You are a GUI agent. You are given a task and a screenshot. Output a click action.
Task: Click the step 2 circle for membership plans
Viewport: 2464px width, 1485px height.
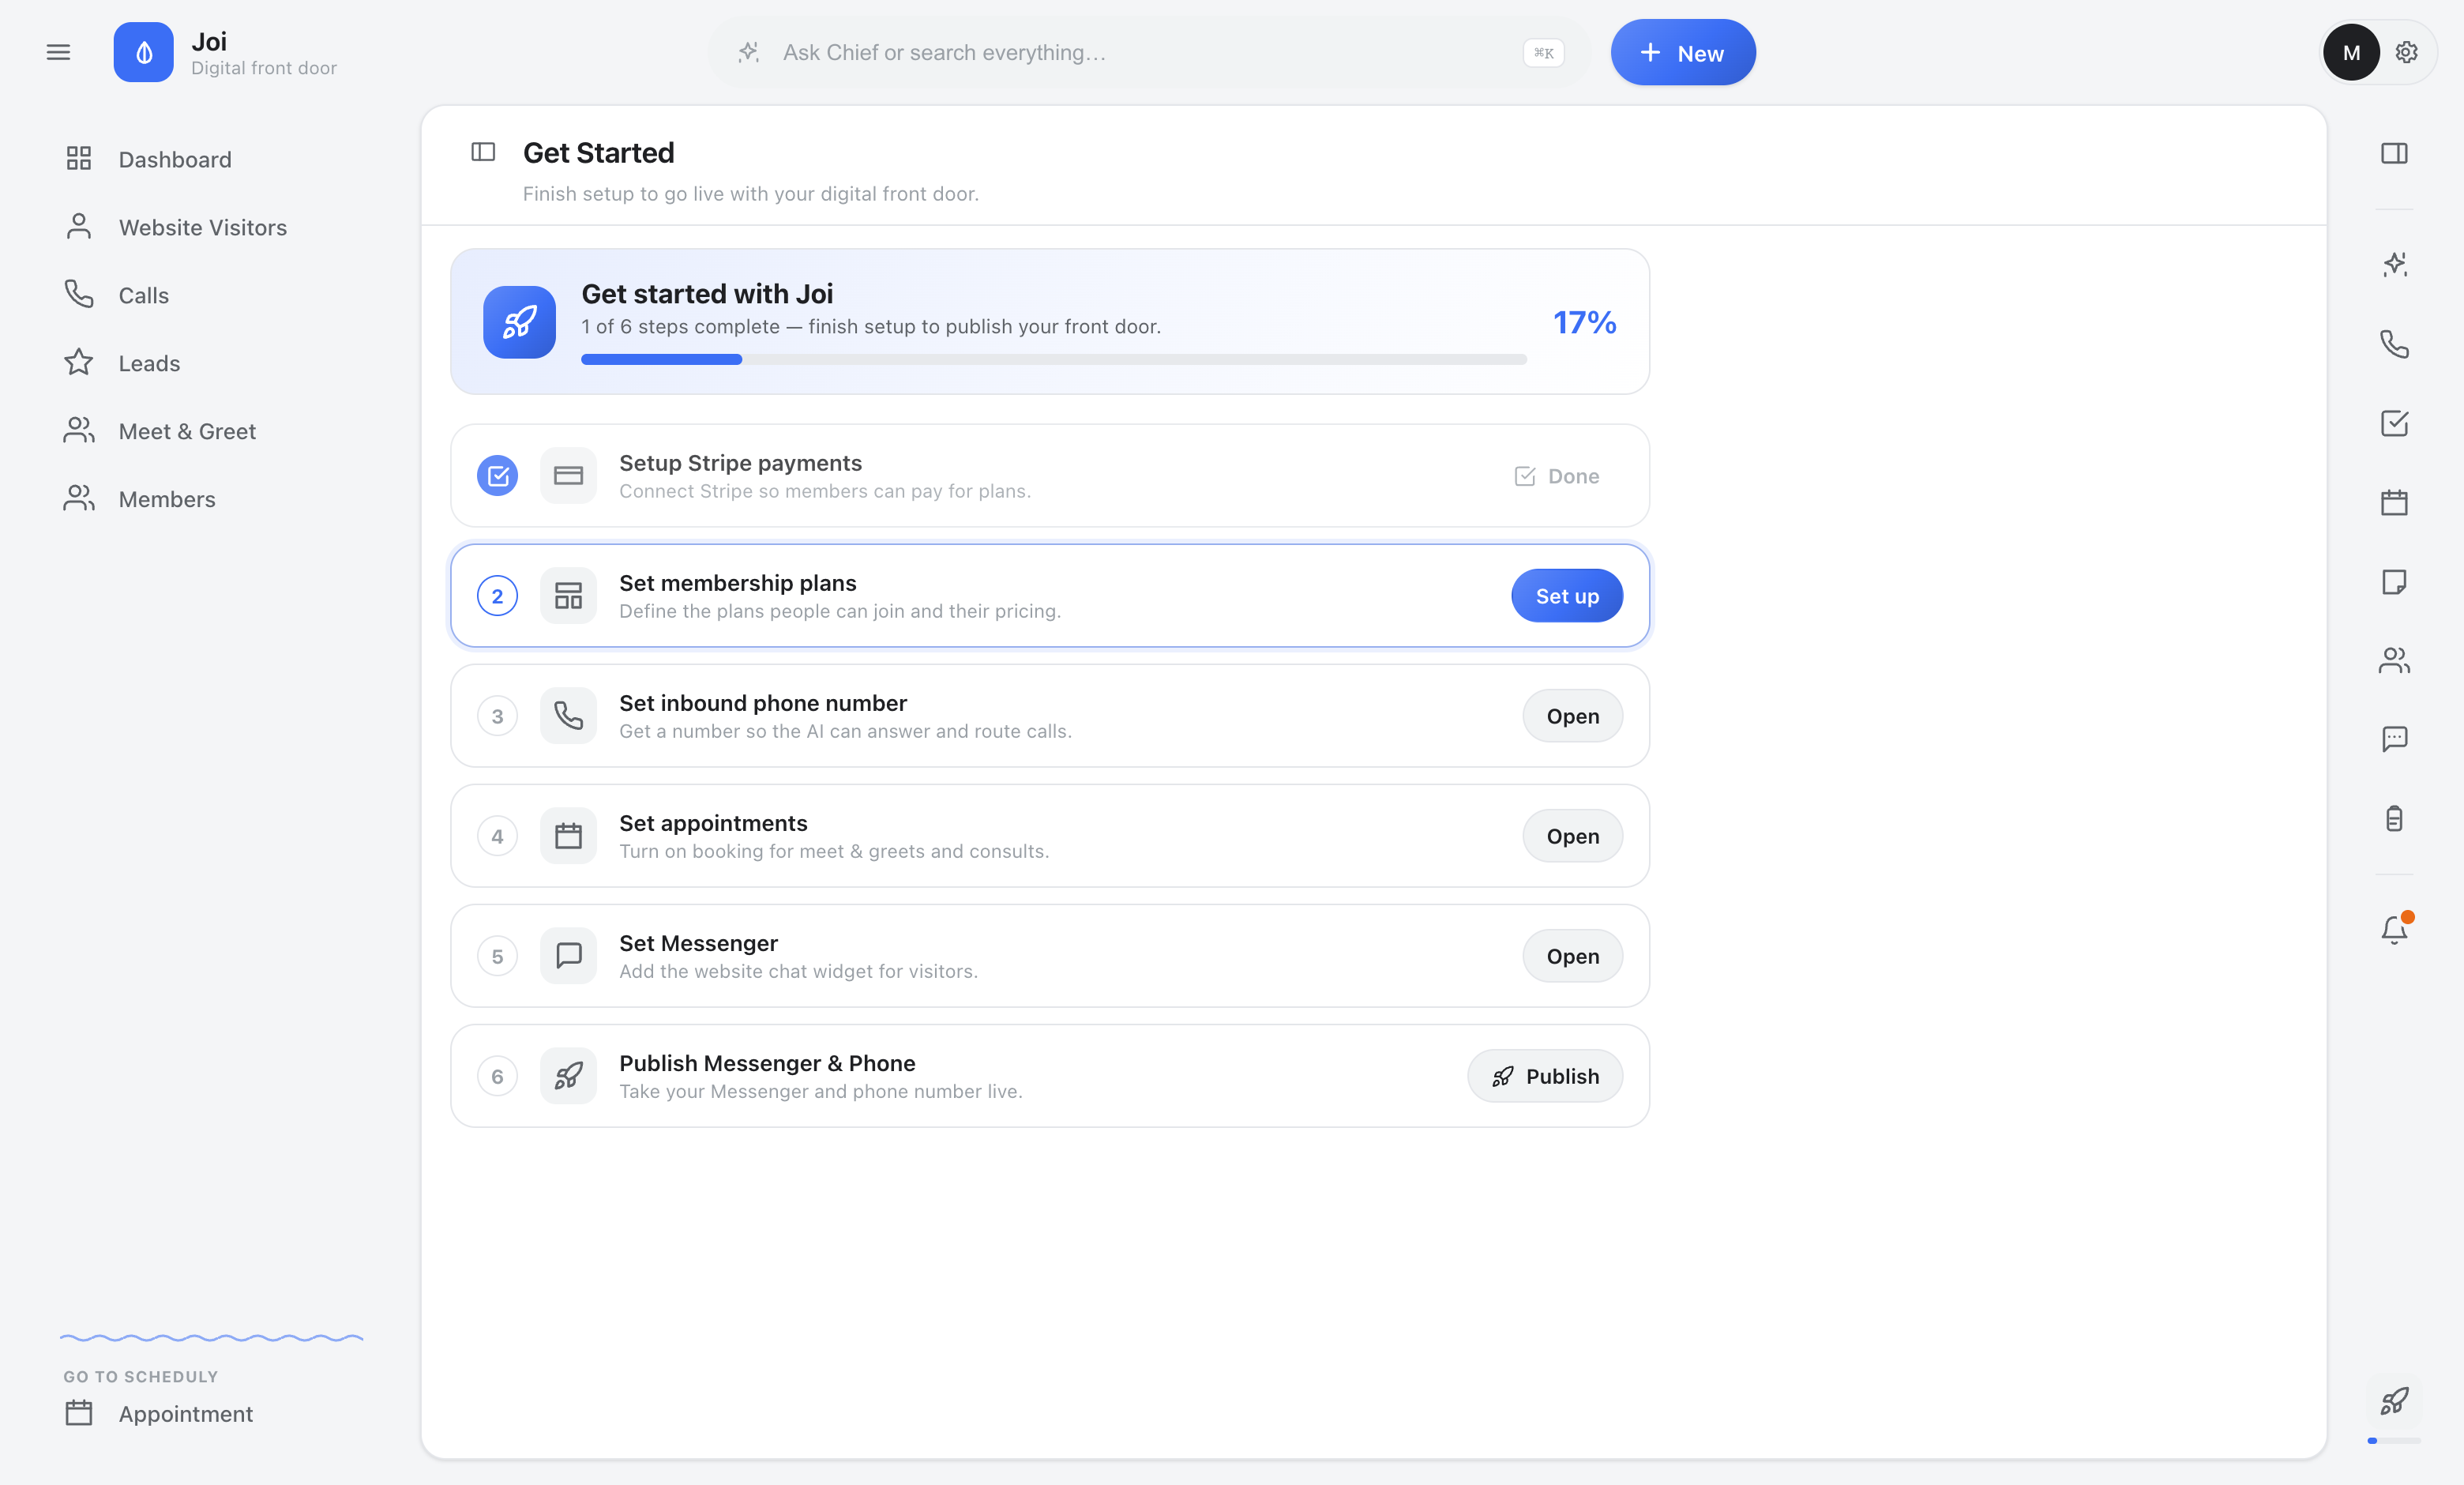(497, 596)
